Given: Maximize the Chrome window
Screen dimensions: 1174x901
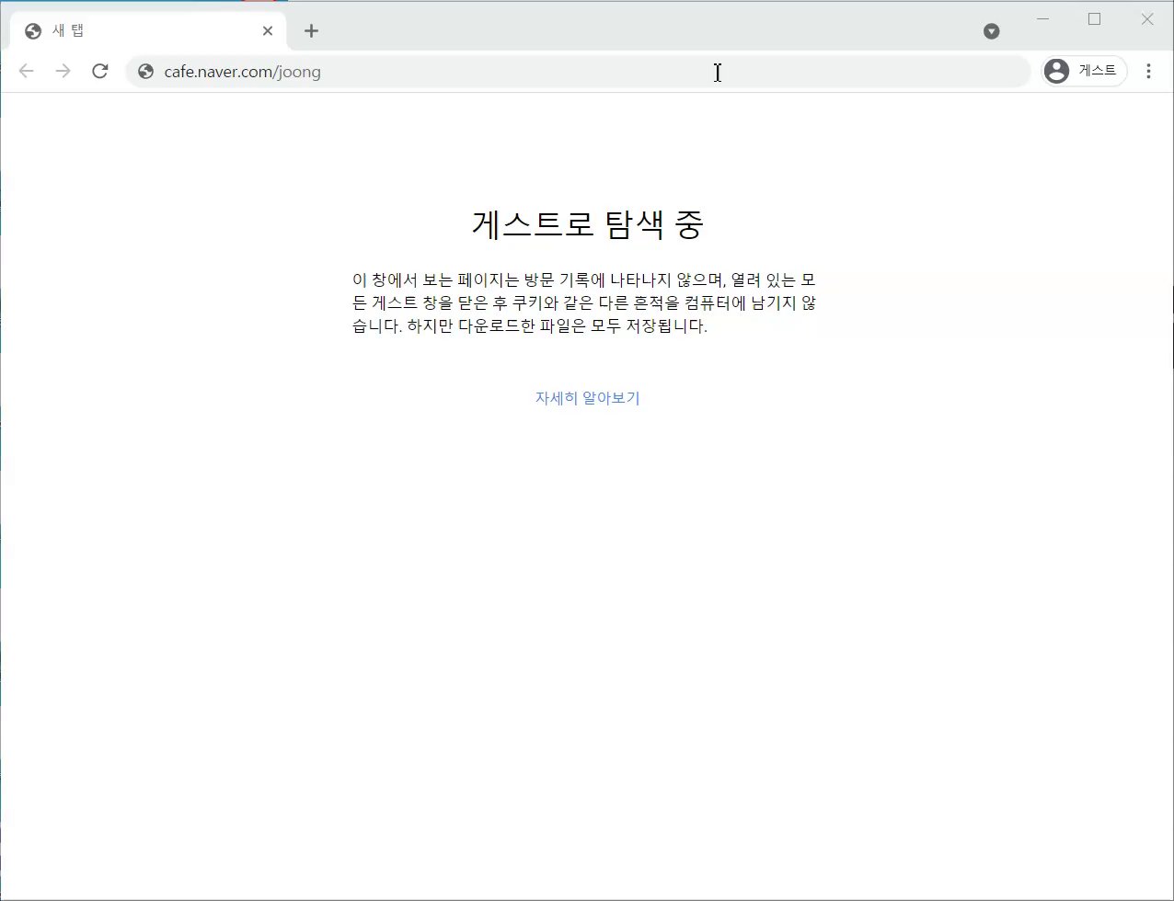Looking at the screenshot, I should click(1094, 18).
